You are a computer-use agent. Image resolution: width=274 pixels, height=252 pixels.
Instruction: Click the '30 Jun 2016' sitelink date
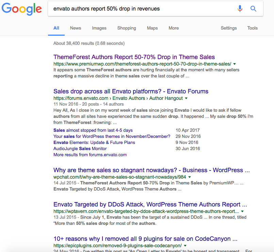coord(188,148)
